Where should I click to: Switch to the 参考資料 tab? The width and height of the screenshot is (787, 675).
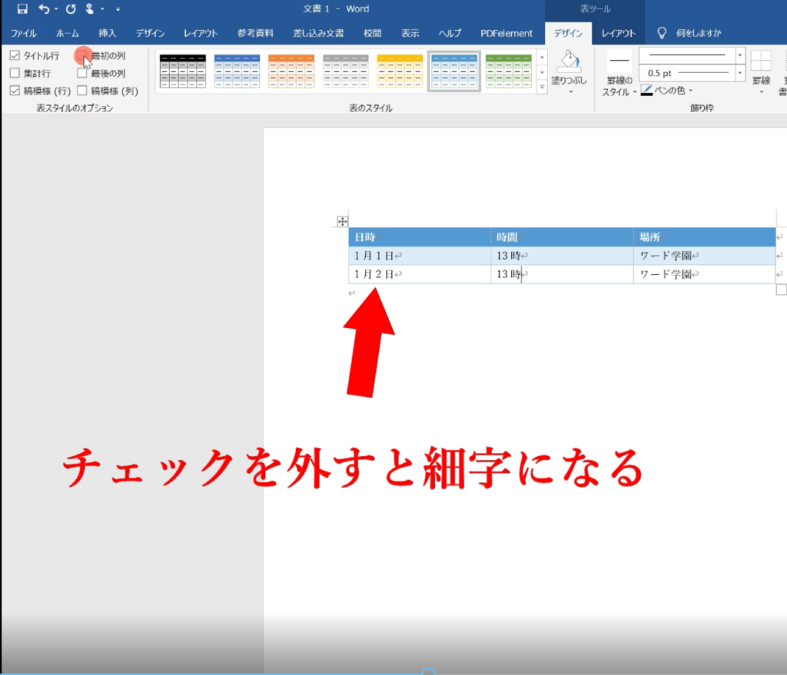click(x=255, y=33)
